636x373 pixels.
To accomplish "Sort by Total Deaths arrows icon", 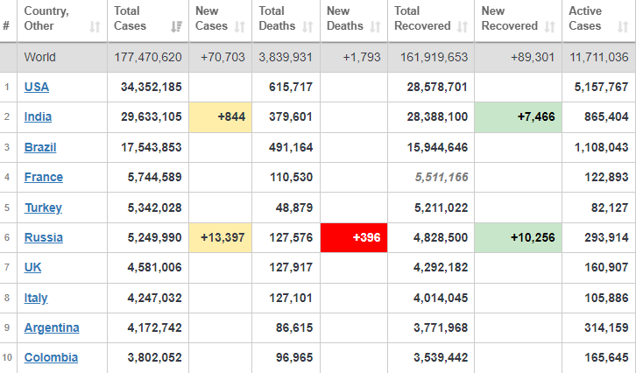I will coord(307,27).
